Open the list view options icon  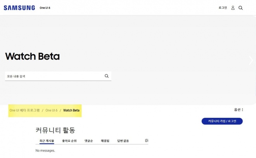point(147,140)
